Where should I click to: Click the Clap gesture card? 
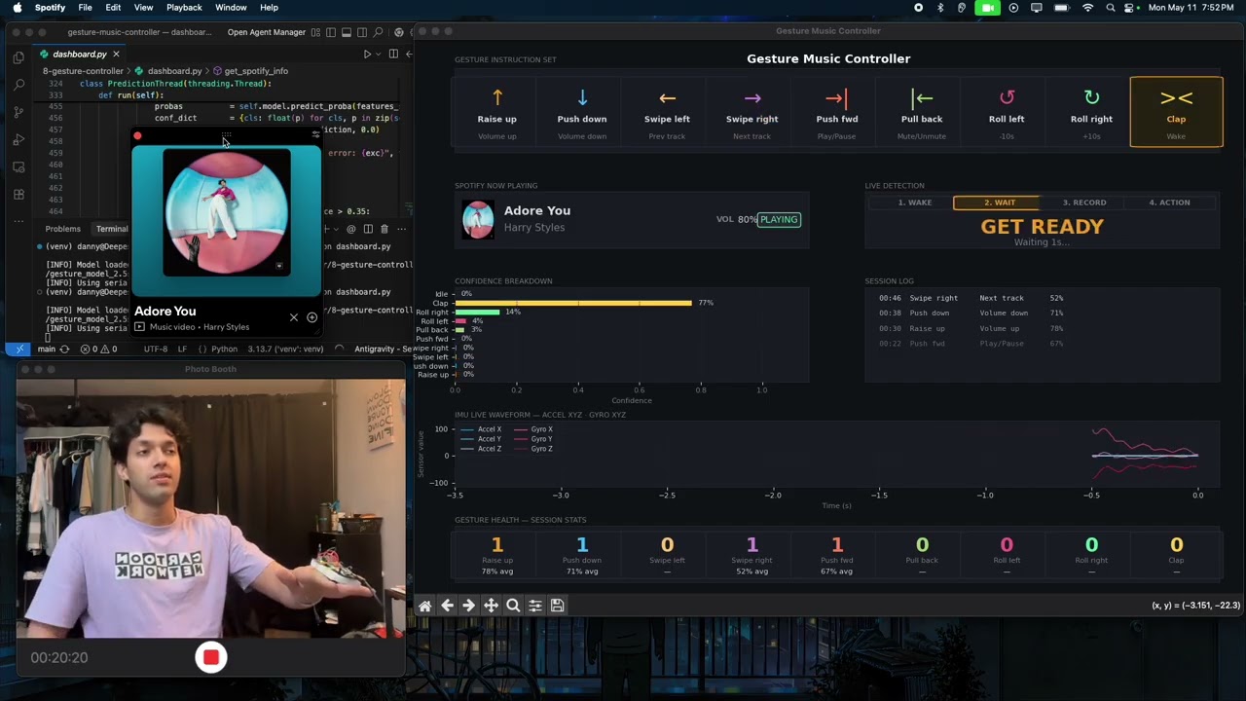(x=1176, y=112)
